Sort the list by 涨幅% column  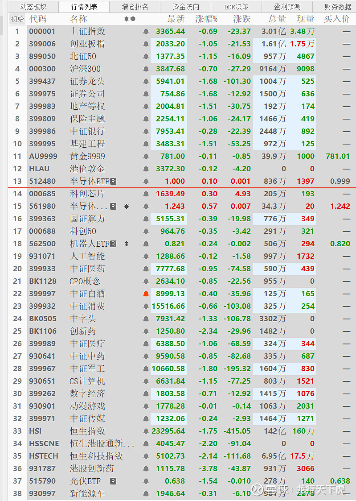pos(206,19)
